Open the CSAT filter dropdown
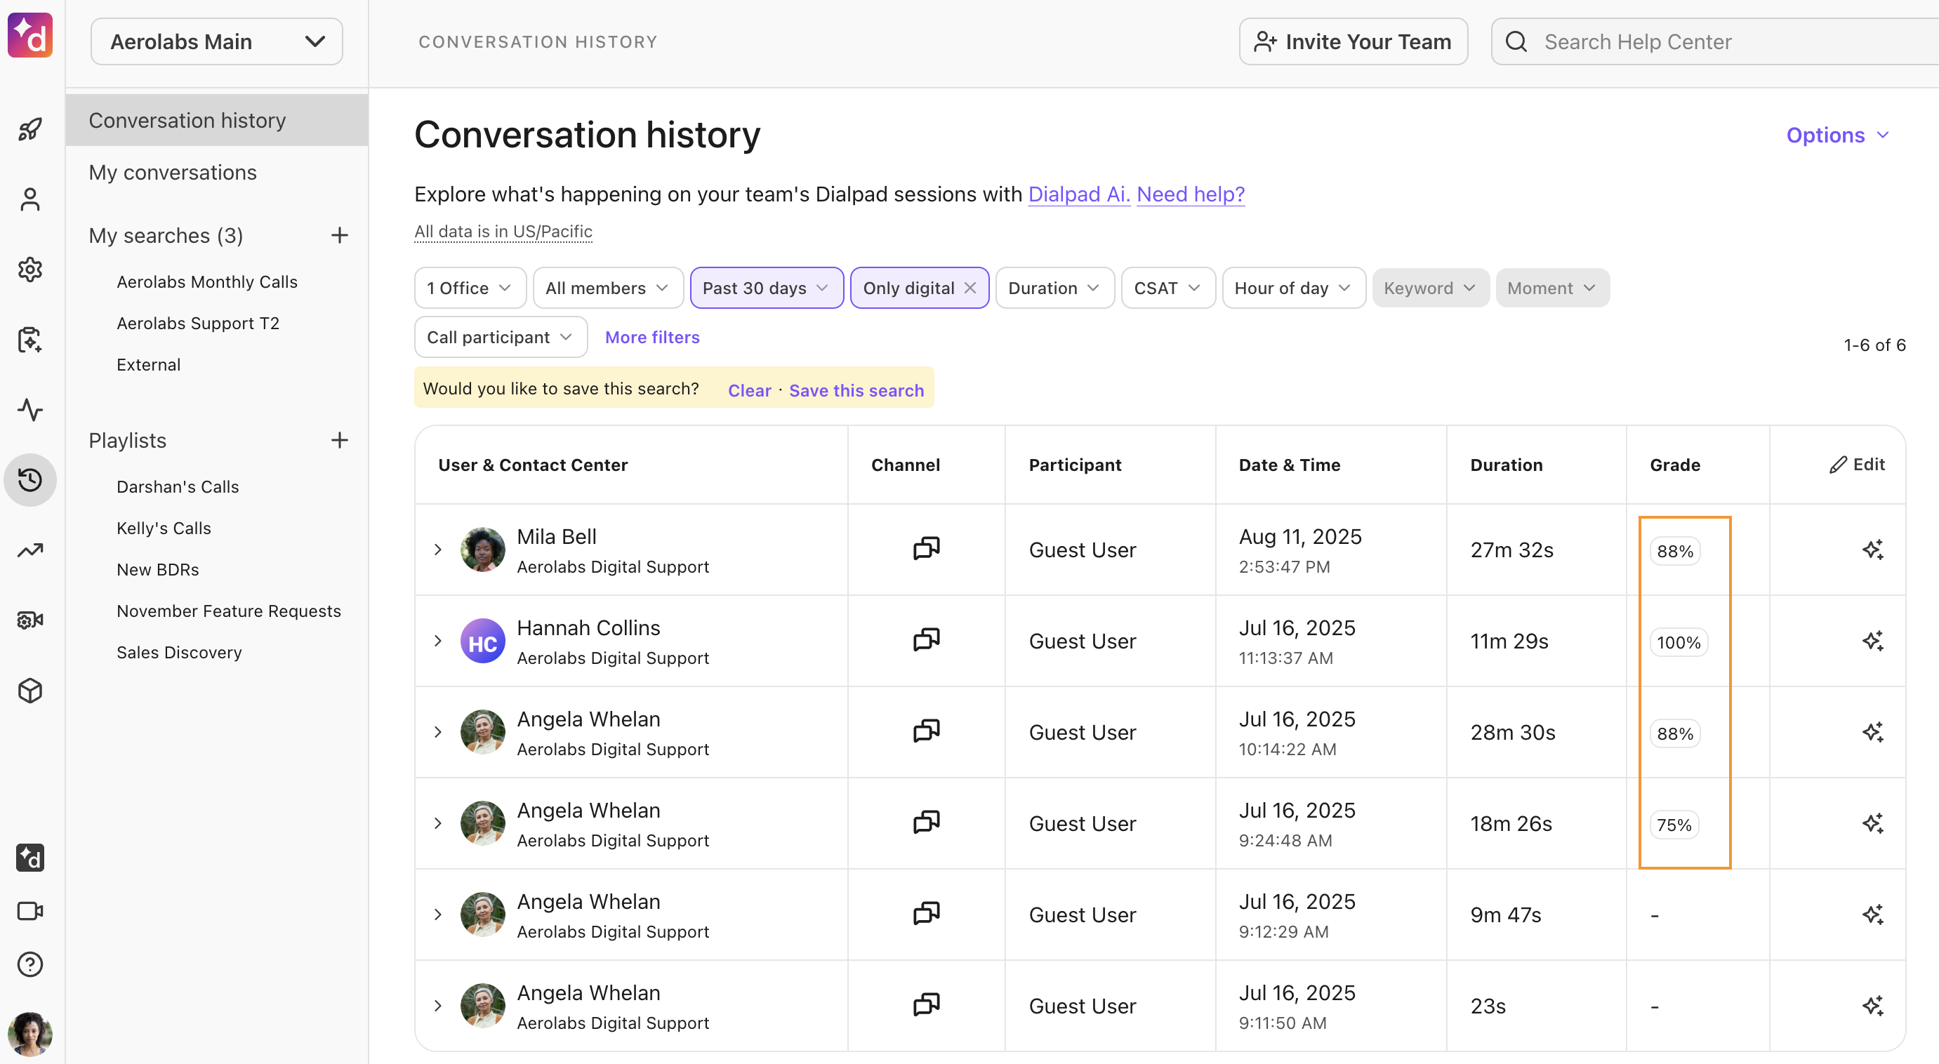This screenshot has width=1939, height=1064. [1167, 288]
